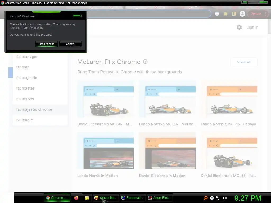This screenshot has height=203, width=271.
Task: Select suggestion 'fat manager'
Action: [x=40, y=57]
